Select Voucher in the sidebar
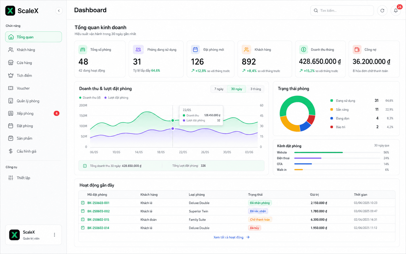Image resolution: width=406 pixels, height=254 pixels. 34,88
